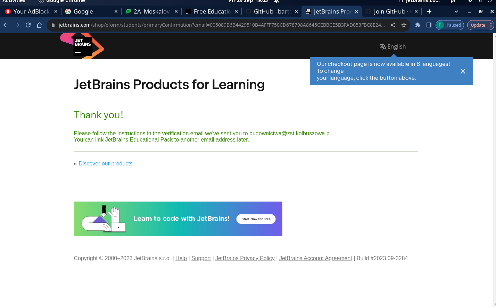Click the Learn to code banner
The image size is (496, 307).
(178, 219)
